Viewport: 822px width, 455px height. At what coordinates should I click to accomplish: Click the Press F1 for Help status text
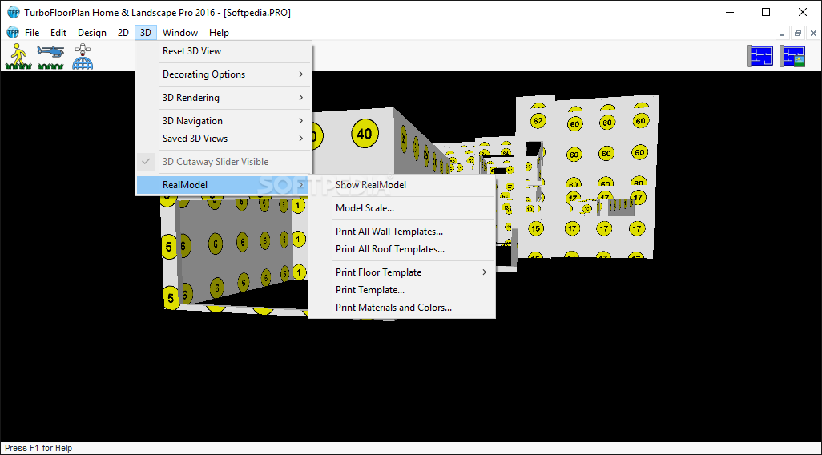pyautogui.click(x=38, y=448)
